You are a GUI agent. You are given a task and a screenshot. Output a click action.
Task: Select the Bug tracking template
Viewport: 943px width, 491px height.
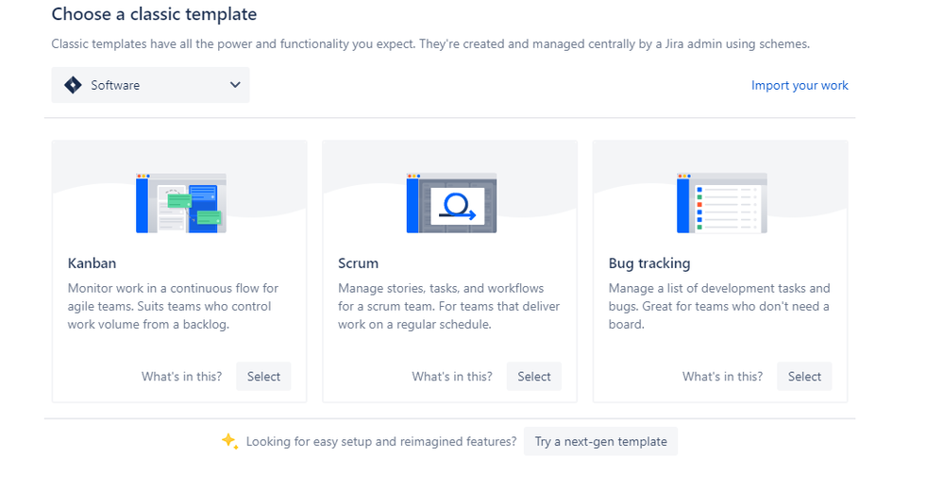click(804, 376)
